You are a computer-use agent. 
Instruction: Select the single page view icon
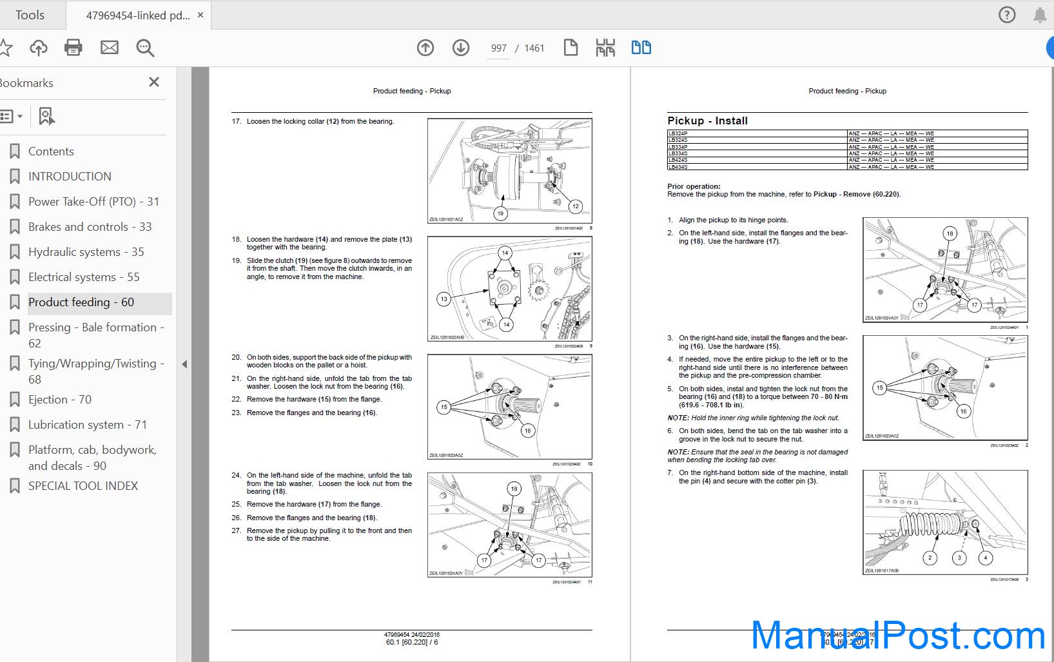pyautogui.click(x=571, y=48)
